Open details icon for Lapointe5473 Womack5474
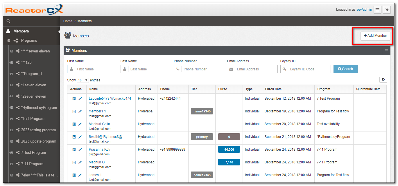This screenshot has width=398, height=186. (x=74, y=99)
